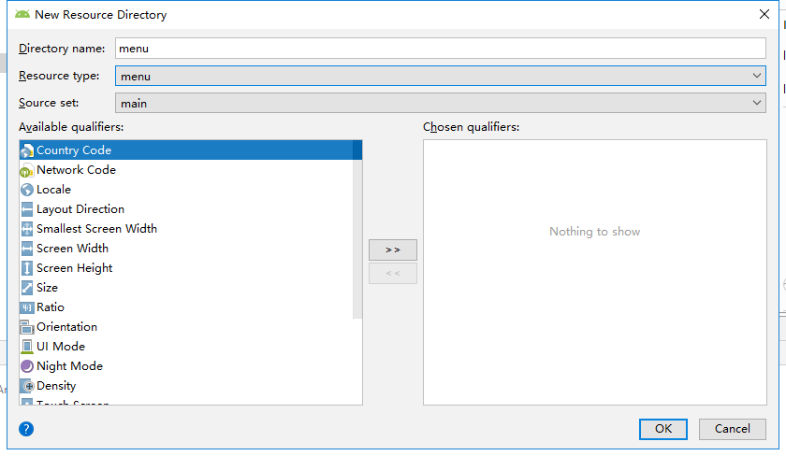
Task: Click the Size qualifier icon
Action: coord(27,288)
